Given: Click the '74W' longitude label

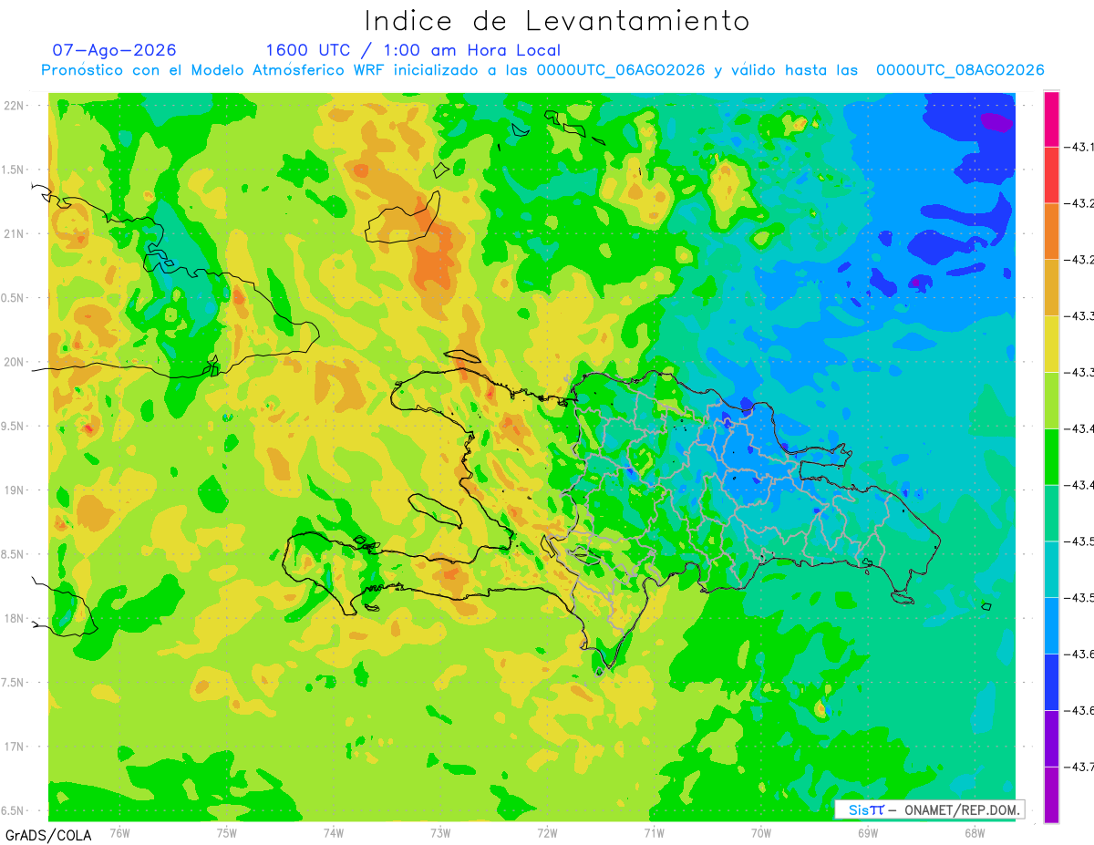Looking at the screenshot, I should (x=334, y=833).
